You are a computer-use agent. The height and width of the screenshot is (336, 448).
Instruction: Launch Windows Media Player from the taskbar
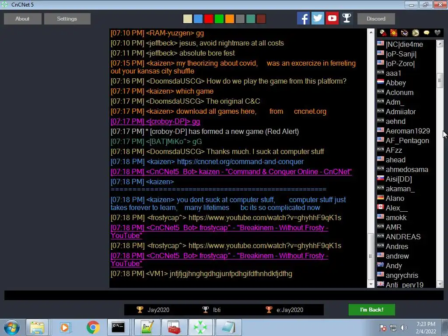point(65,327)
